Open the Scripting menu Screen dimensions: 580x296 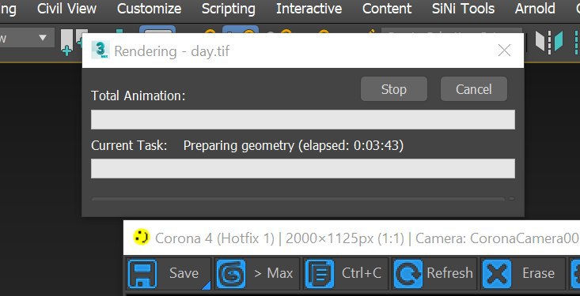click(x=228, y=9)
